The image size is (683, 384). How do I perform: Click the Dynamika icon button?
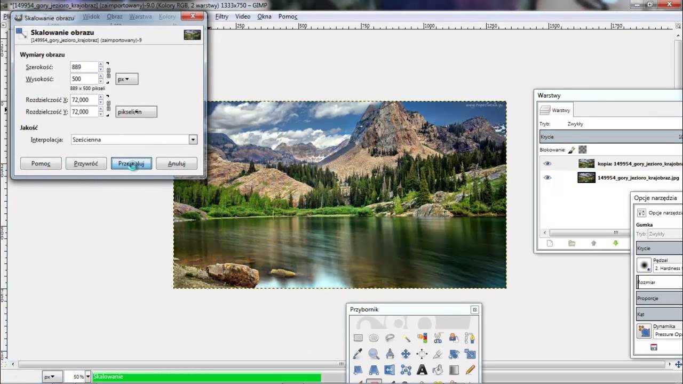pos(644,331)
